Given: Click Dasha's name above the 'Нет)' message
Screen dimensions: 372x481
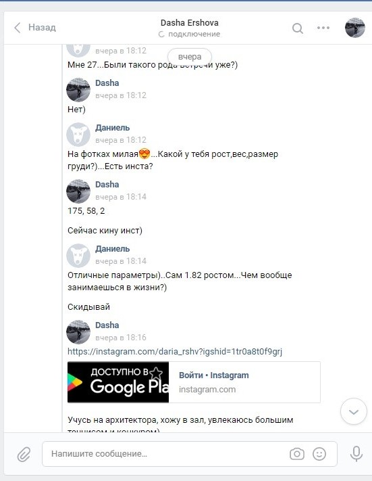Looking at the screenshot, I should pyautogui.click(x=107, y=83).
